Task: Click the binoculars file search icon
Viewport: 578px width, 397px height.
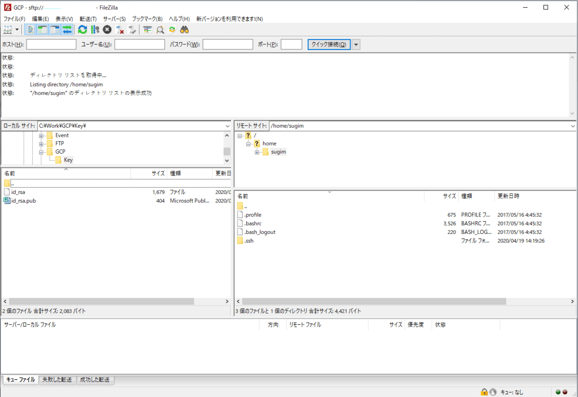Action: 184,30
